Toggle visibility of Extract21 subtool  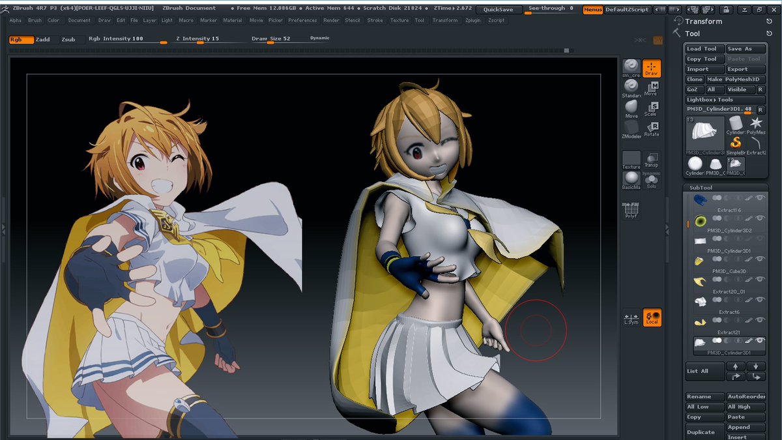tap(760, 320)
